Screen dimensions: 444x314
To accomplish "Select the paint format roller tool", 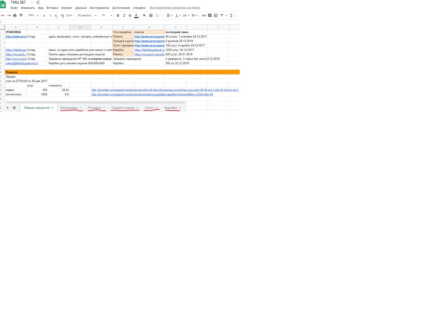I will 21,16.
